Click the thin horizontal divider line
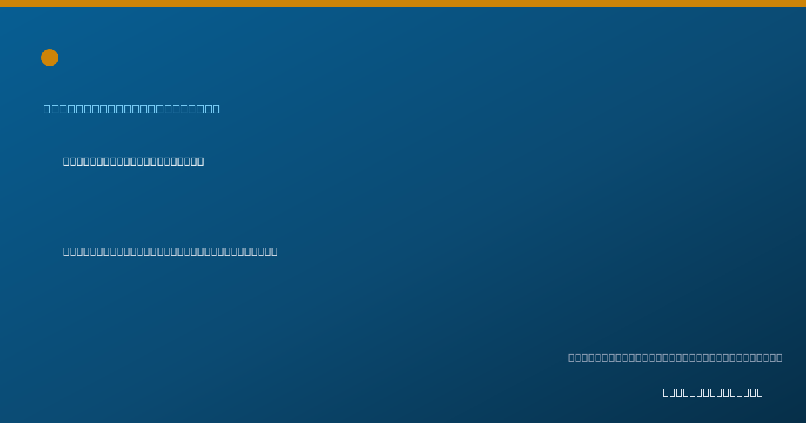 click(403, 320)
